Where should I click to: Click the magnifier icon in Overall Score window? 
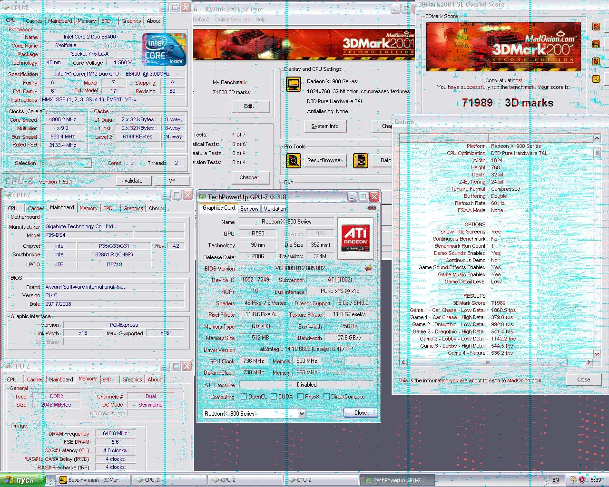tap(596, 79)
